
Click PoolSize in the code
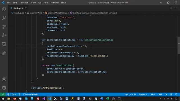tap(52, 49)
